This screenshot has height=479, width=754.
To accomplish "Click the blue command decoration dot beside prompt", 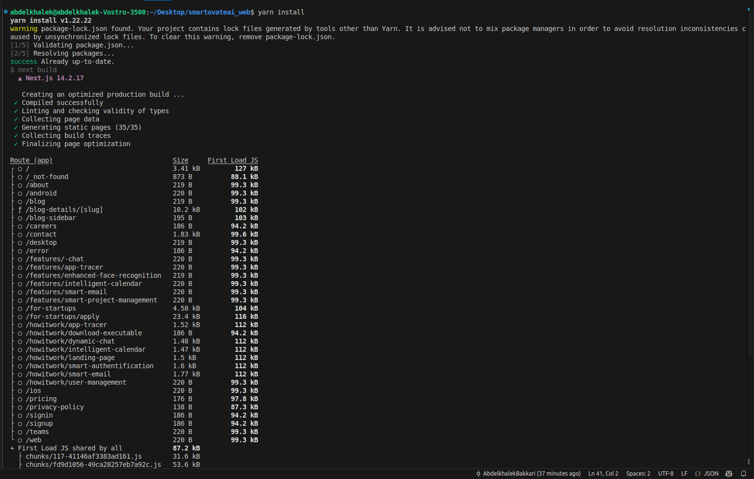I will click(6, 12).
